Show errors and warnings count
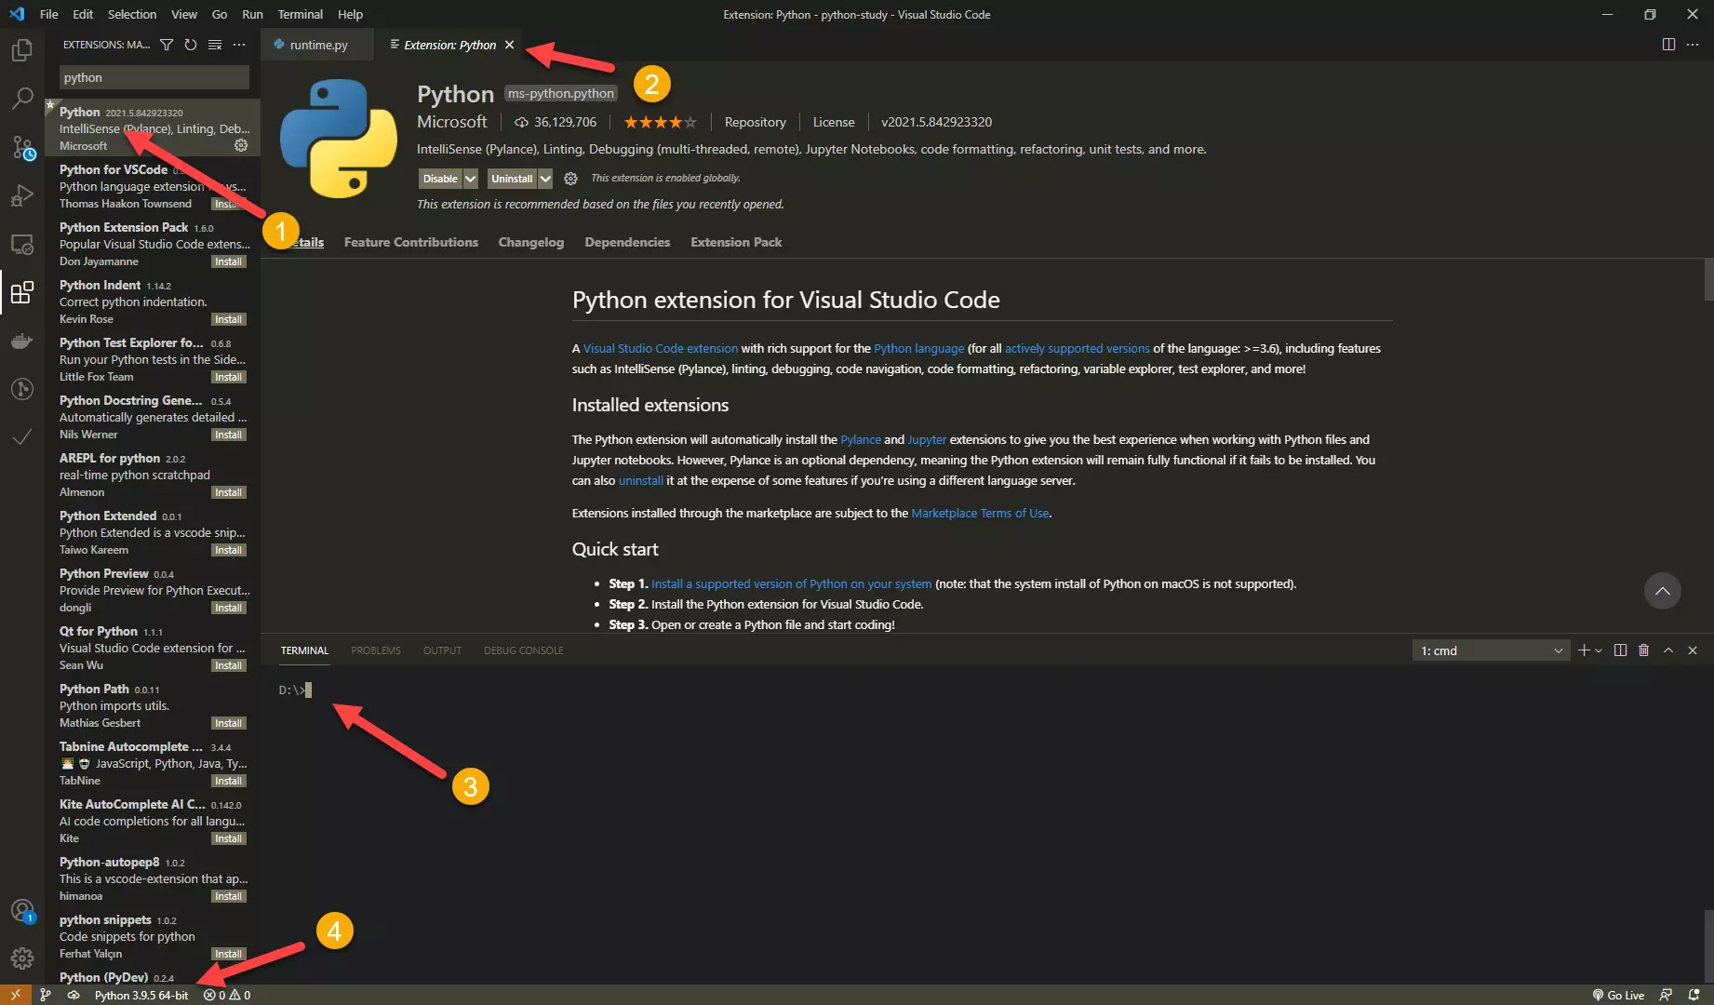Screen dimensions: 1714x1005 coord(227,995)
